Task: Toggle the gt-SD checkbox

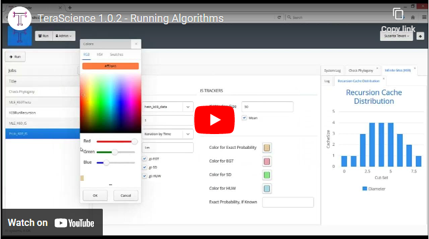Action: (x=145, y=167)
